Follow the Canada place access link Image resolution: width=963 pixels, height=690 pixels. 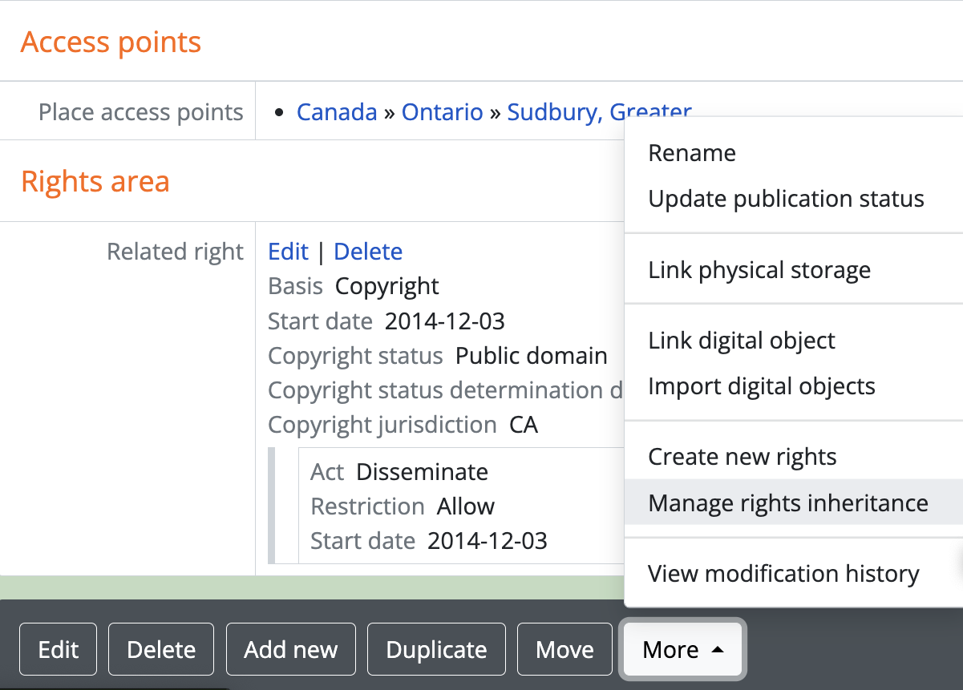coord(337,112)
